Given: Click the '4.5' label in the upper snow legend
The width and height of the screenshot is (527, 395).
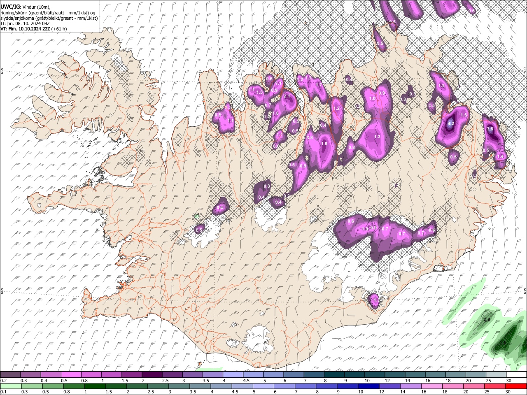Looking at the screenshot, I should pos(246,381).
